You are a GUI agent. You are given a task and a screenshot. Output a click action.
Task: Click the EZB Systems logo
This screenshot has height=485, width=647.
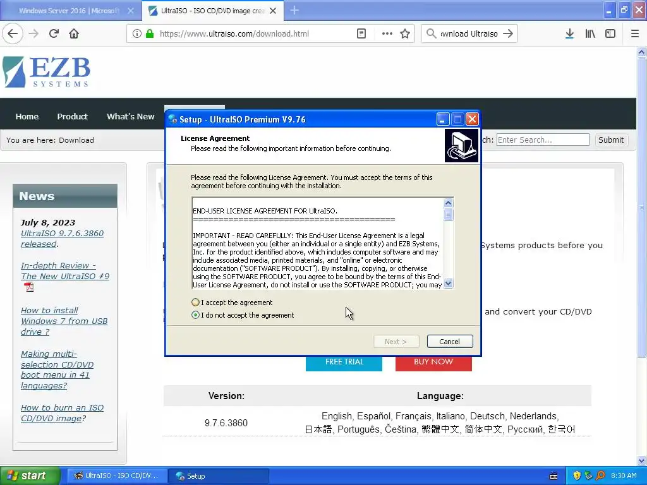[46, 72]
